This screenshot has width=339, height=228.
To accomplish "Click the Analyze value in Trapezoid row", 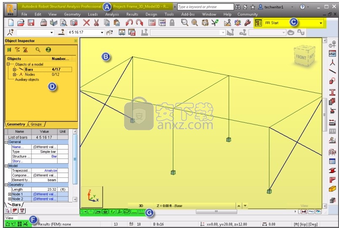I will [x=50, y=170].
